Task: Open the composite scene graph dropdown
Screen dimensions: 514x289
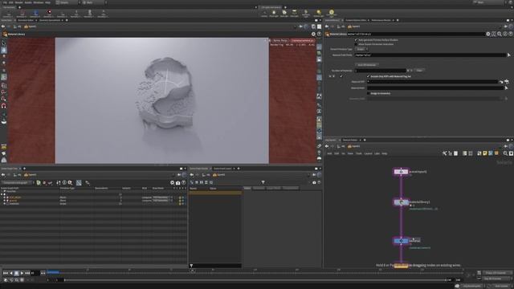Action: (x=17, y=183)
